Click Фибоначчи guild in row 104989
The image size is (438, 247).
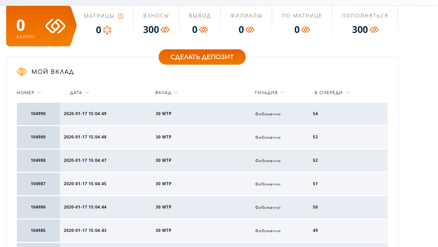pyautogui.click(x=268, y=137)
